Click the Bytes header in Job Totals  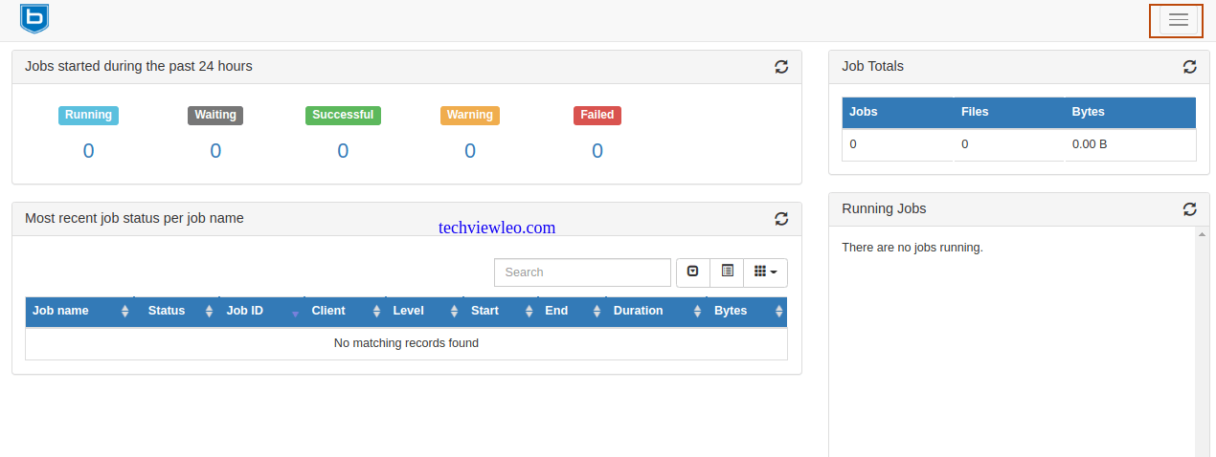[1088, 112]
